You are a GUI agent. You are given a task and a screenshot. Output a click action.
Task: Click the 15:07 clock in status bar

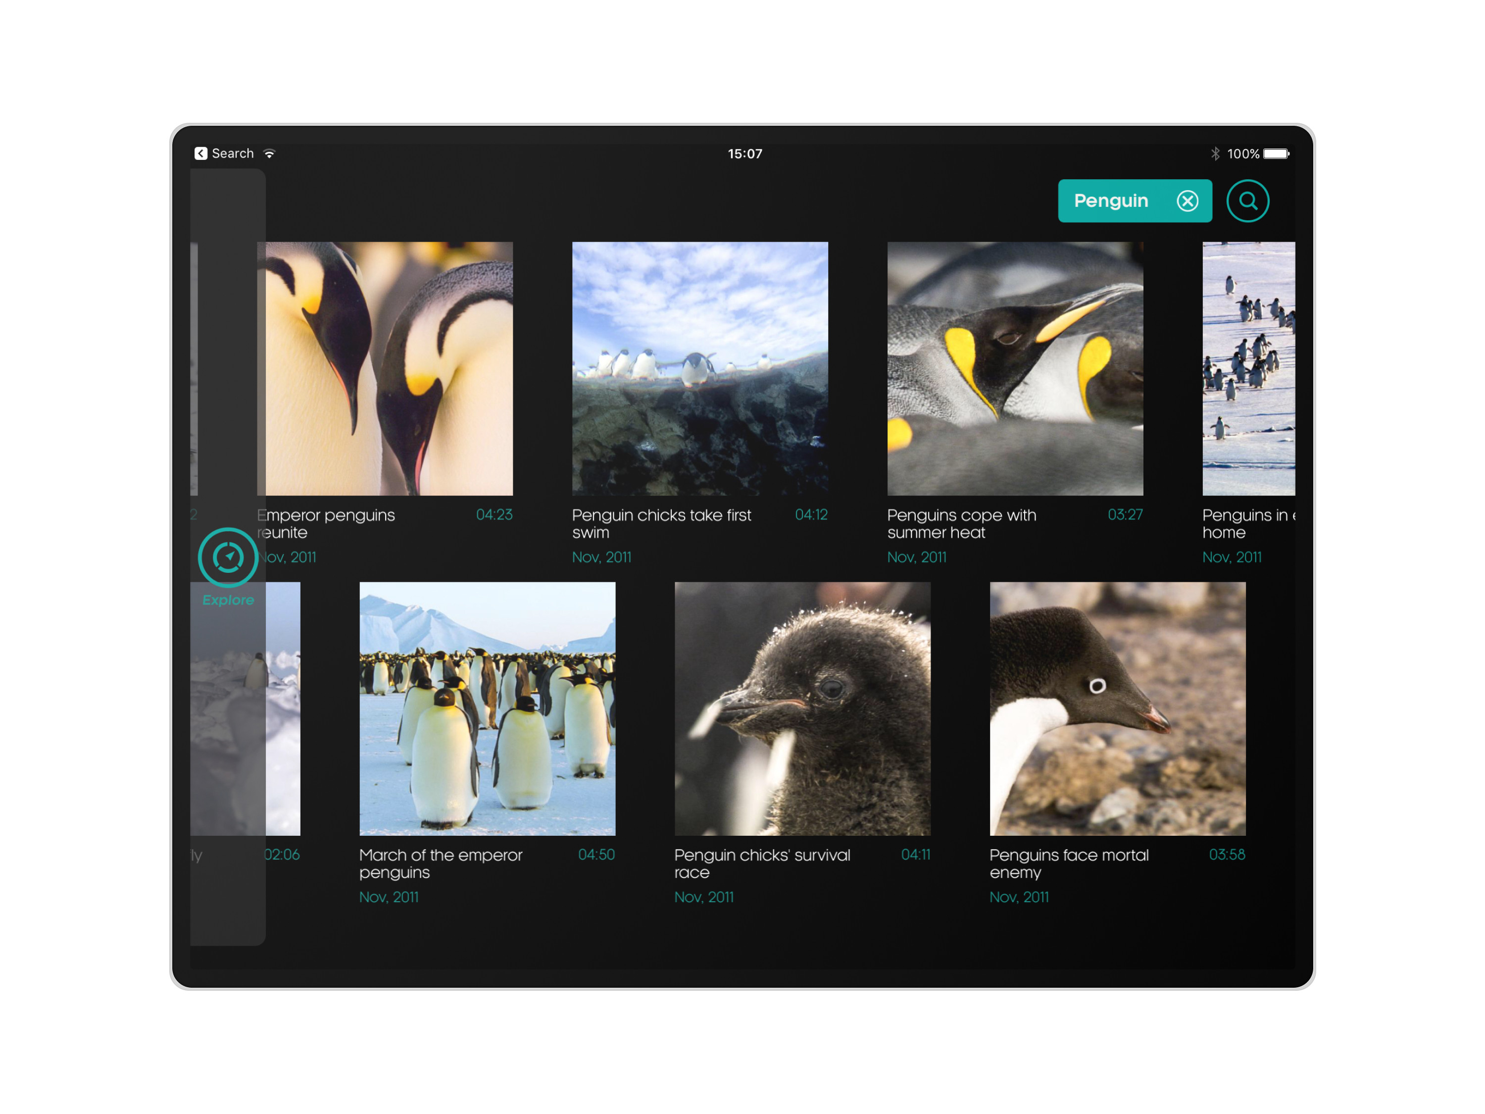pyautogui.click(x=744, y=154)
